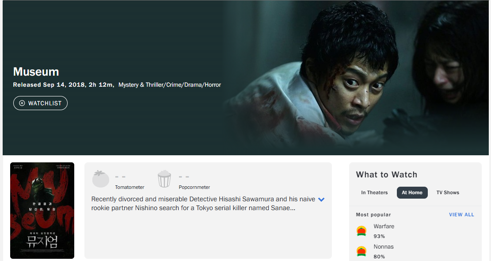Click the Tomatometer label

pyautogui.click(x=129, y=187)
